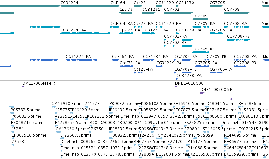Select the CG7705-PA protein label
Screen dimensions: 269x159
pos(206,63)
